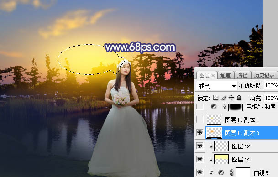This screenshot has height=177, width=278.
Task: Click the lock image pixels brush icon
Action: point(224,98)
